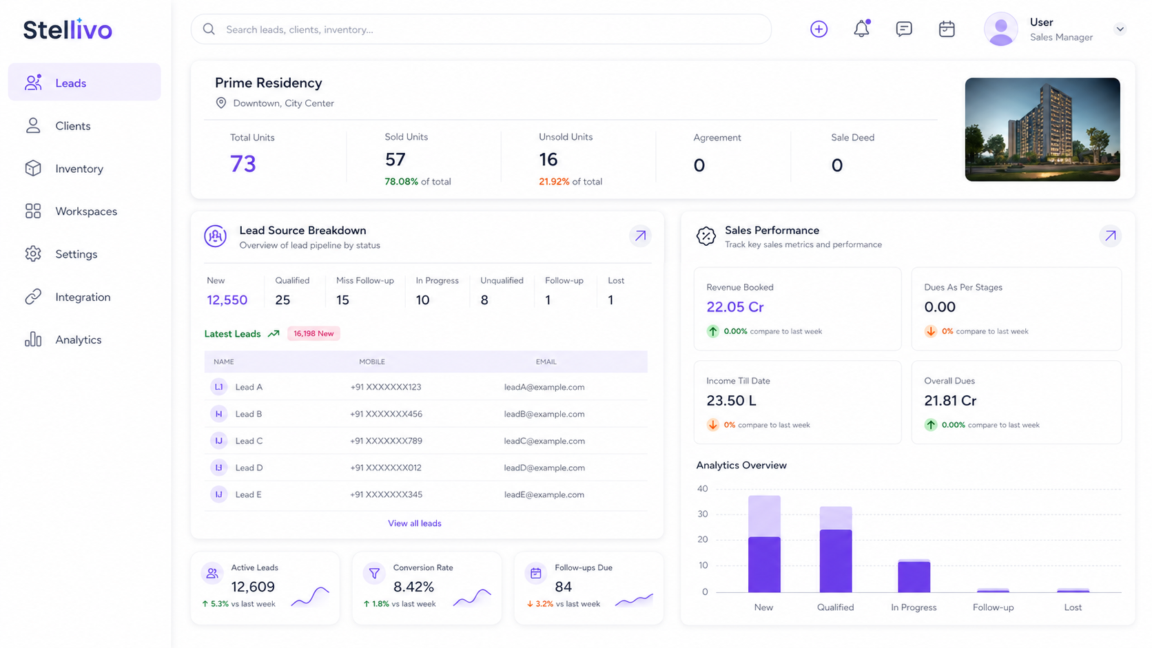Click the Settings gear icon
This screenshot has height=648, width=1152.
pos(33,253)
